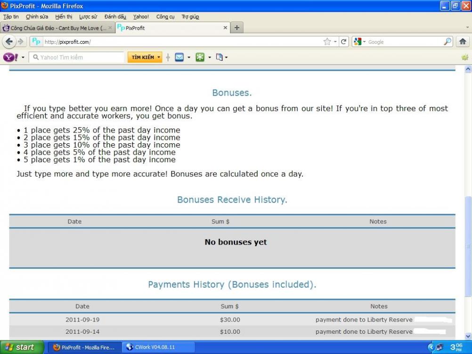Click the network tray icon
This screenshot has width=472, height=354.
pos(440,347)
